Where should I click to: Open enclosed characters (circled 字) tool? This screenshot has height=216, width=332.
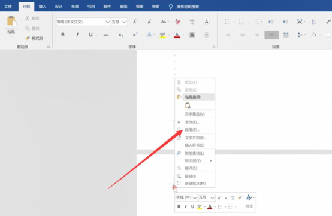tap(206, 35)
